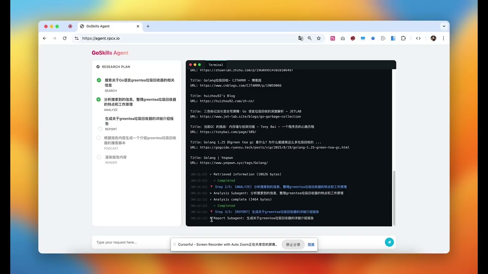Reload the agent.rpcx.io page
Viewport: 488px width, 274px height.
point(65,38)
